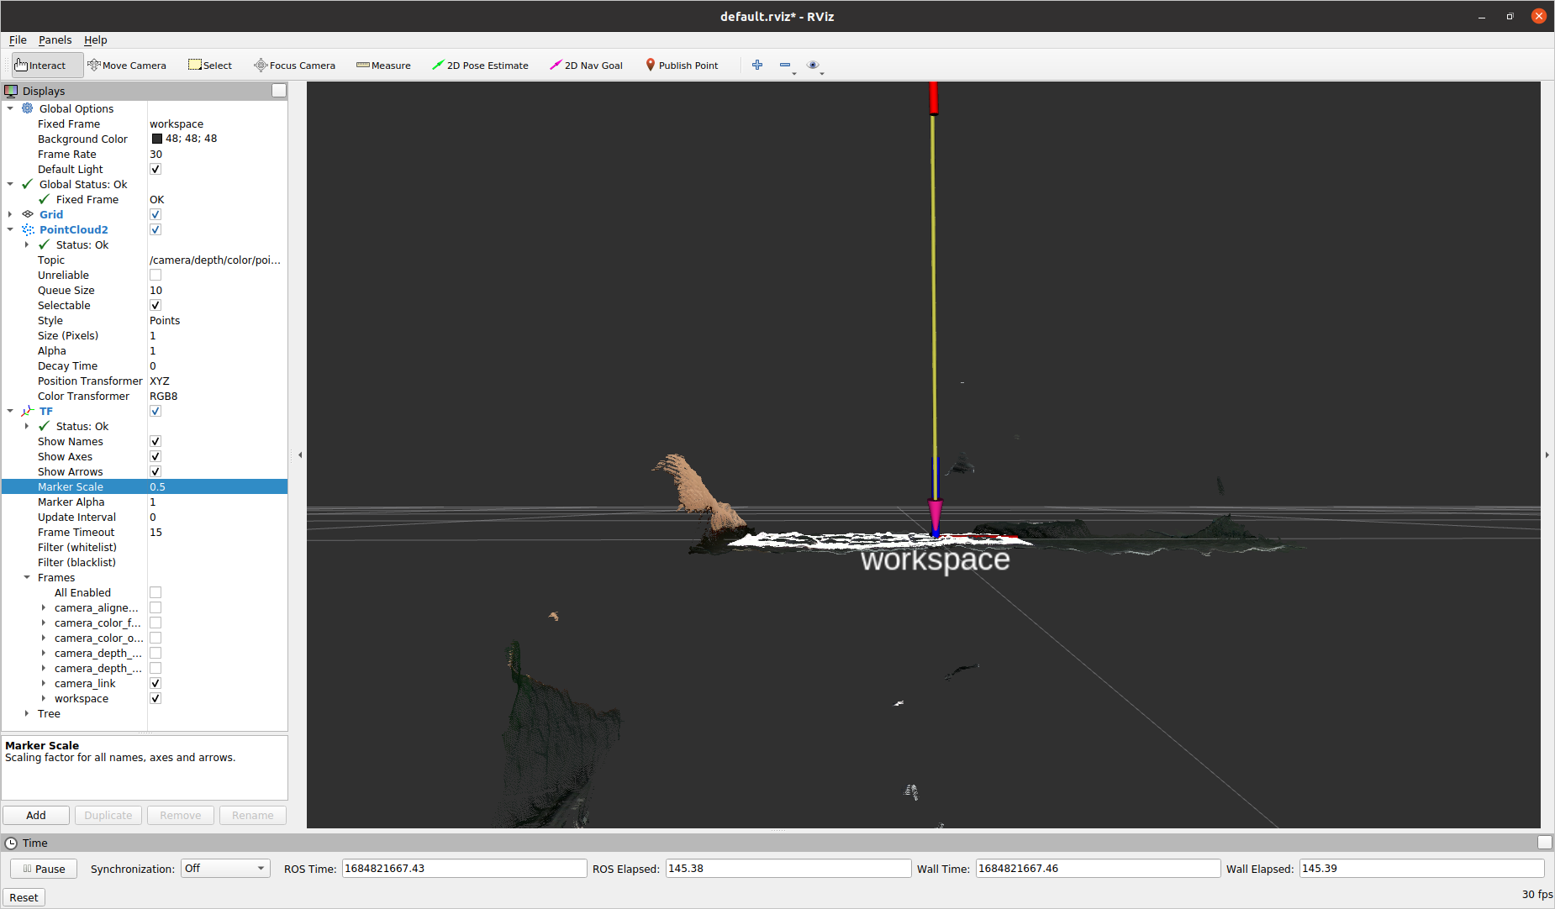
Task: Choose the Select tool
Action: [209, 65]
